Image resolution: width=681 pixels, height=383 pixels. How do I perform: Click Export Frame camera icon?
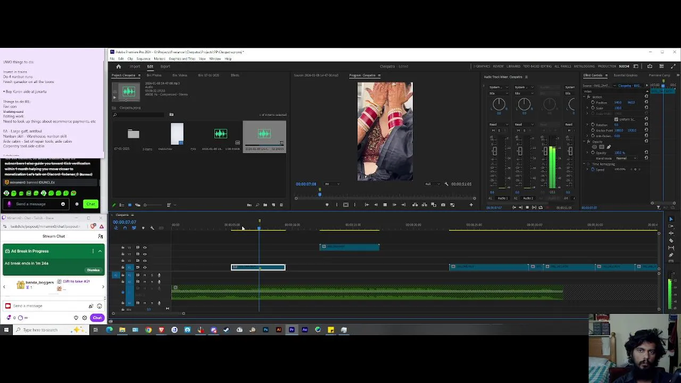pyautogui.click(x=443, y=205)
